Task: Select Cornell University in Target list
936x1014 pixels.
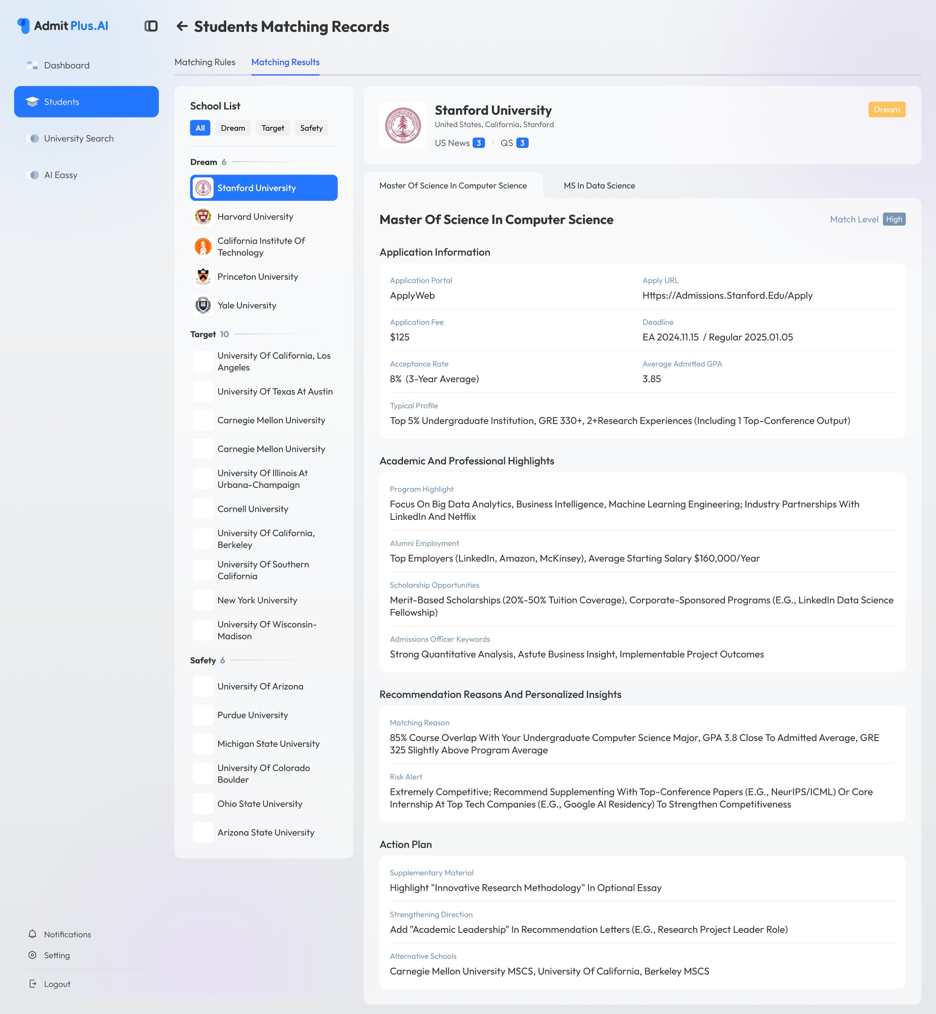Action: click(253, 509)
